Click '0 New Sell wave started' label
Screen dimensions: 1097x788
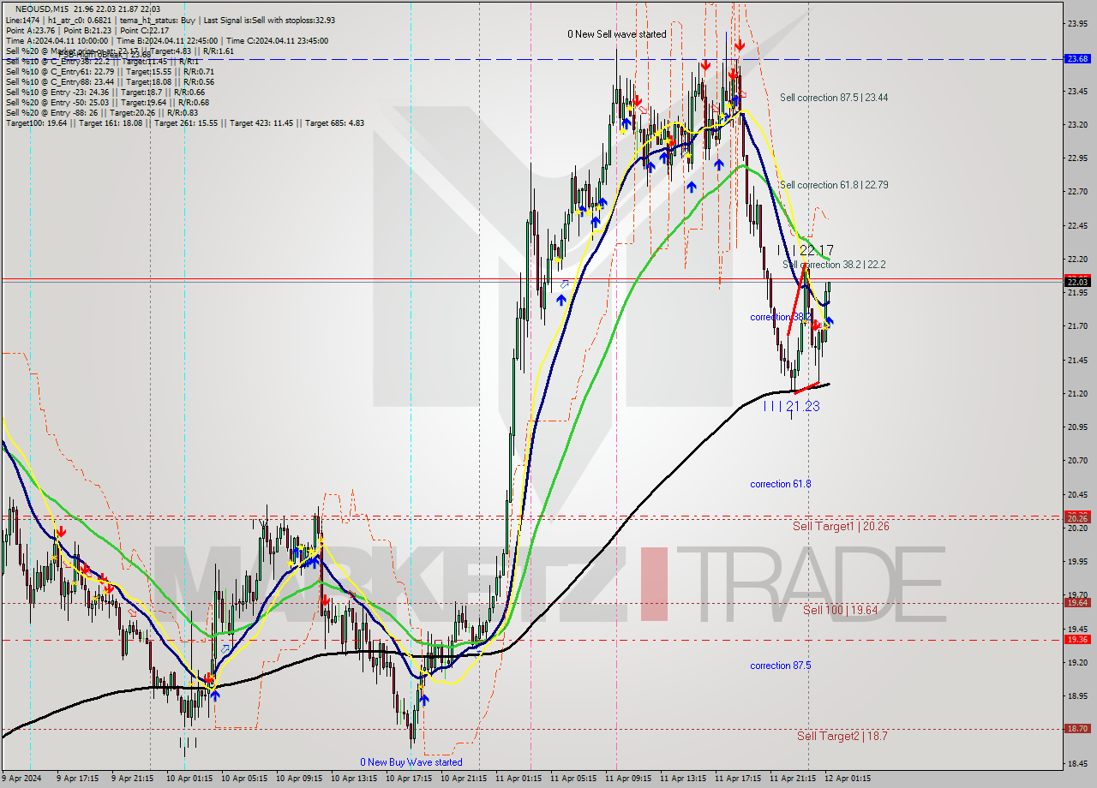[616, 34]
